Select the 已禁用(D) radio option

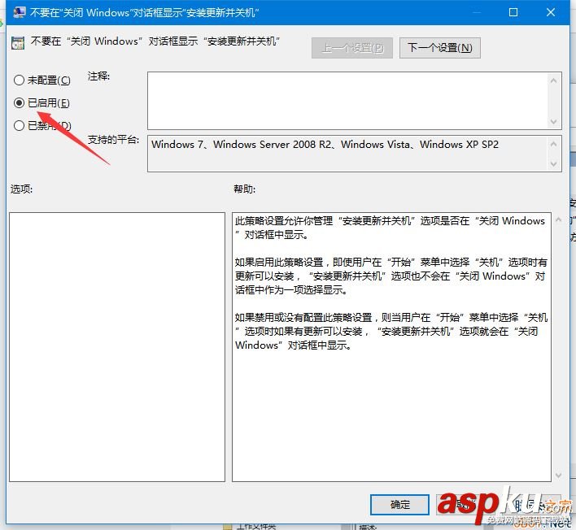(x=41, y=125)
